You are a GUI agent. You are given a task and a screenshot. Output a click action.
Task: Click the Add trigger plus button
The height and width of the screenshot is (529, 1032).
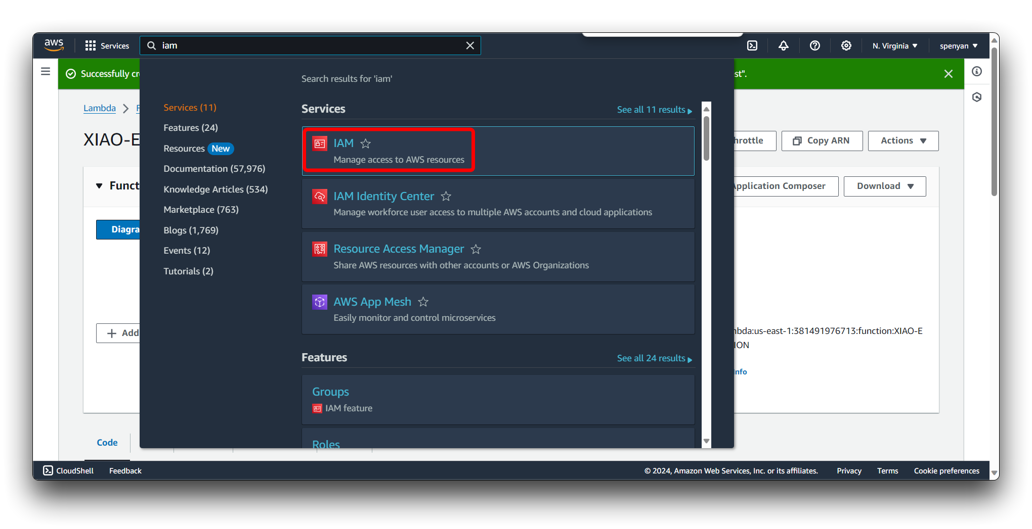[118, 333]
